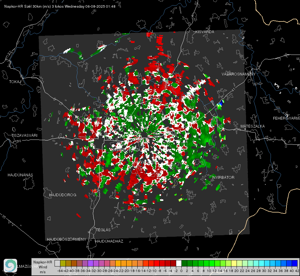This screenshot has height=276, width=300.
Task: Click the NYÍRBÁTOR town label
Action: coord(223,178)
